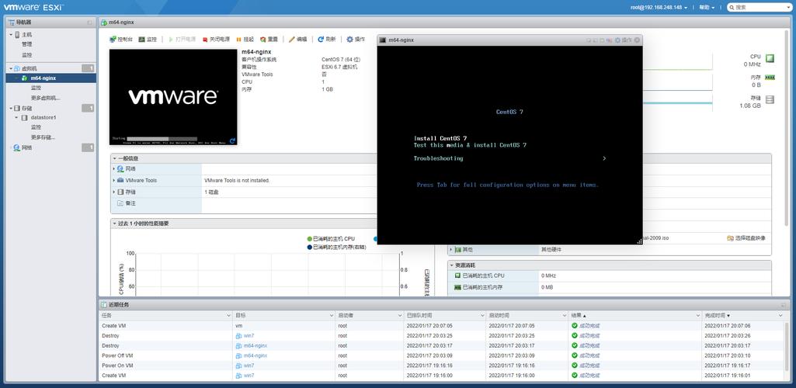Collapse the datastore1 tree node
796x388 pixels.
point(16,117)
